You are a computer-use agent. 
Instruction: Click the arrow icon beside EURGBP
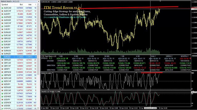tap(2, 45)
